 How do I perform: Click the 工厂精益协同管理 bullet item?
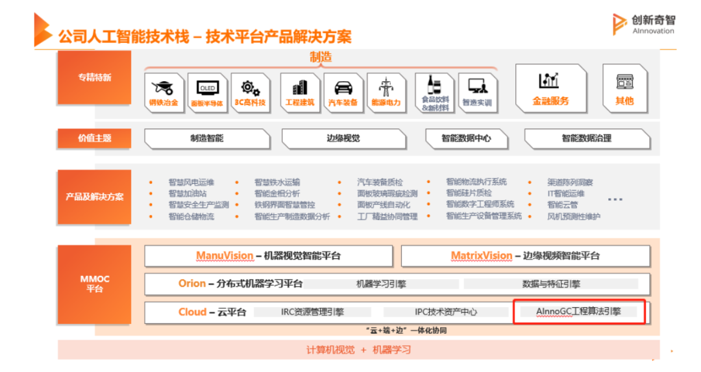(387, 216)
